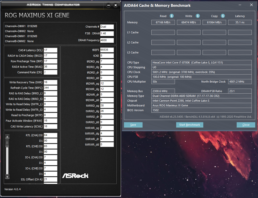Click the tWTR_L value field
258x198 pixels.
point(50,104)
